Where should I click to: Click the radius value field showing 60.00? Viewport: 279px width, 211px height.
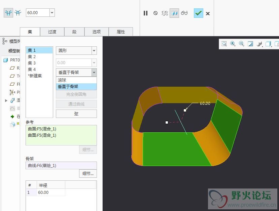[38, 13]
